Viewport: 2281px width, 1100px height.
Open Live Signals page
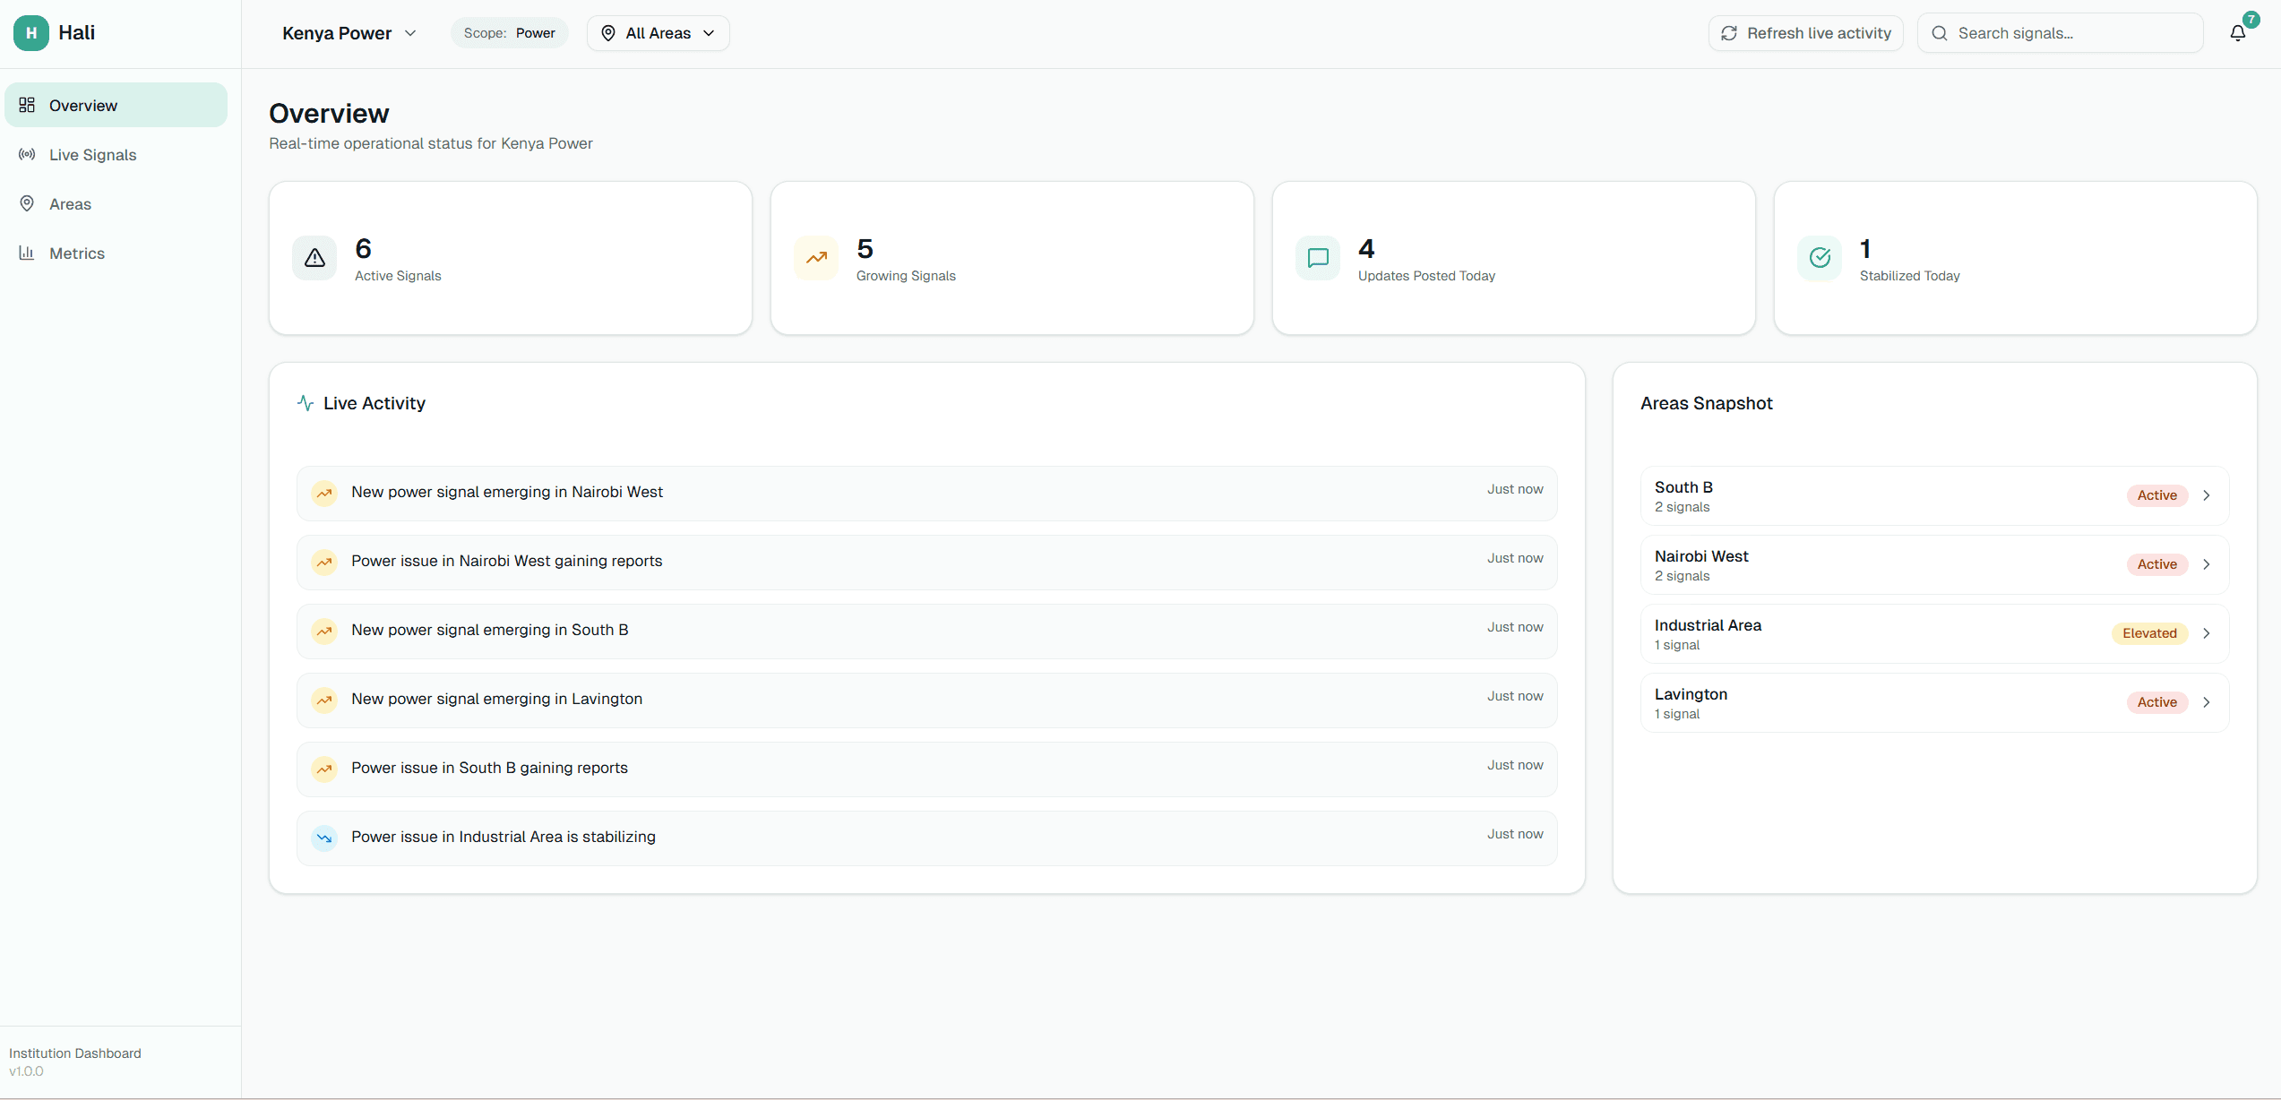point(116,154)
